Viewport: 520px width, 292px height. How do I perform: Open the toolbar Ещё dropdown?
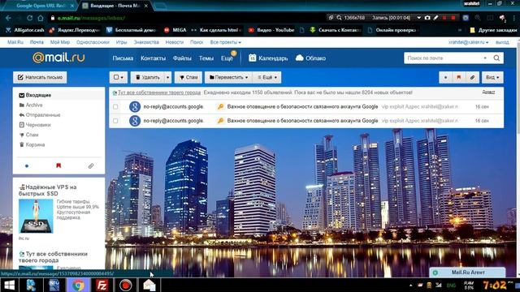point(267,77)
